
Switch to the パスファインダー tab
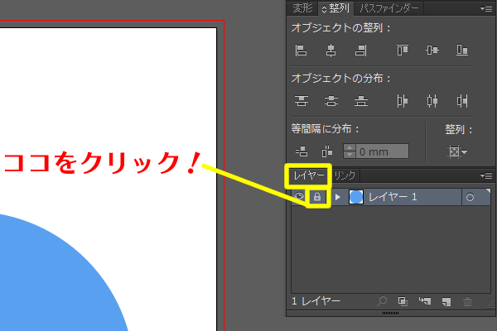pos(389,8)
